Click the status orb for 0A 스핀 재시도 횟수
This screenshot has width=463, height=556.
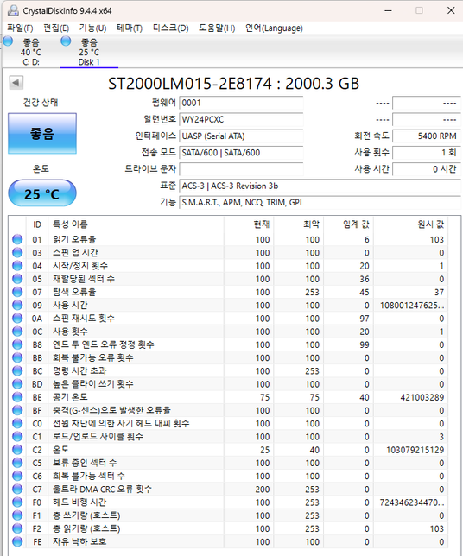[17, 318]
